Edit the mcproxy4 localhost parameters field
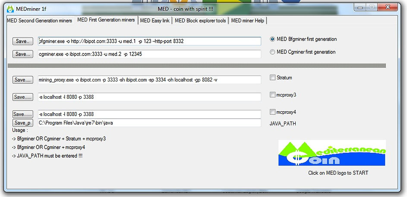 (149, 114)
